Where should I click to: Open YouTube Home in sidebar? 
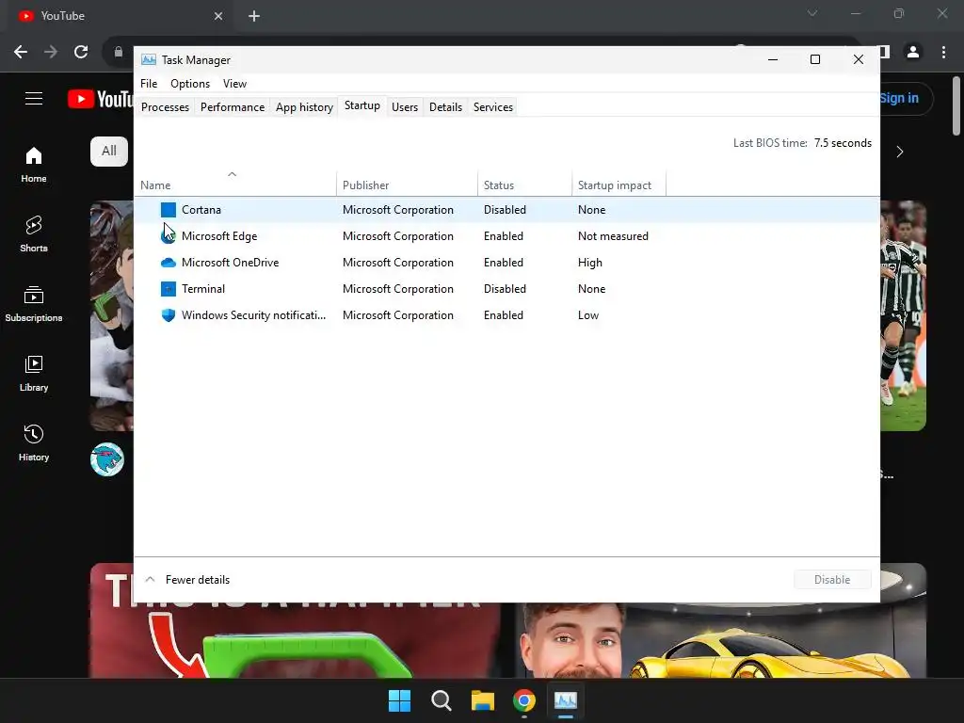(34, 165)
